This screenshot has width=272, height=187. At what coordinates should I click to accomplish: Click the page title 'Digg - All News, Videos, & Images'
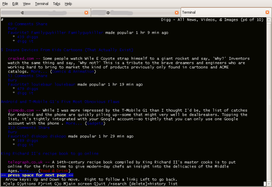tap(199, 20)
